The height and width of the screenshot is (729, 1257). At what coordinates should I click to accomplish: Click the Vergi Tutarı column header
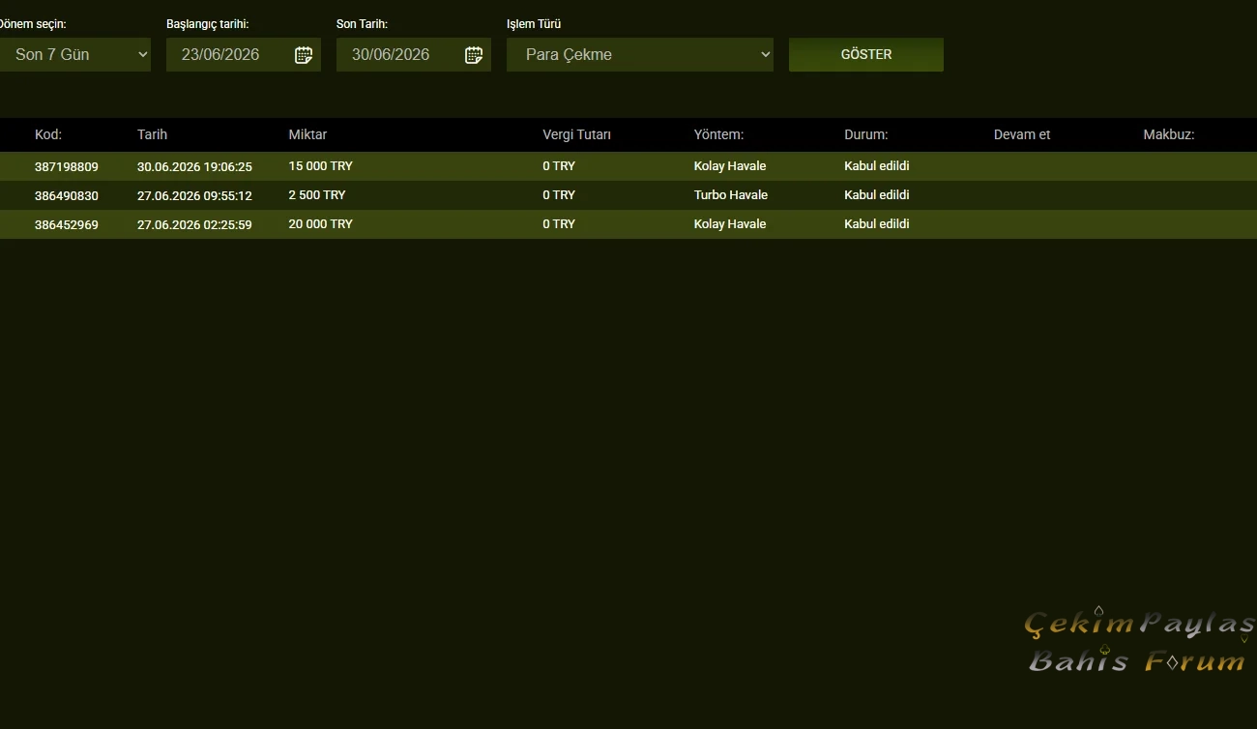point(576,134)
